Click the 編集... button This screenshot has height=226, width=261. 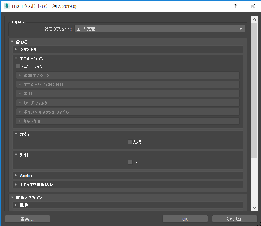click(x=27, y=219)
